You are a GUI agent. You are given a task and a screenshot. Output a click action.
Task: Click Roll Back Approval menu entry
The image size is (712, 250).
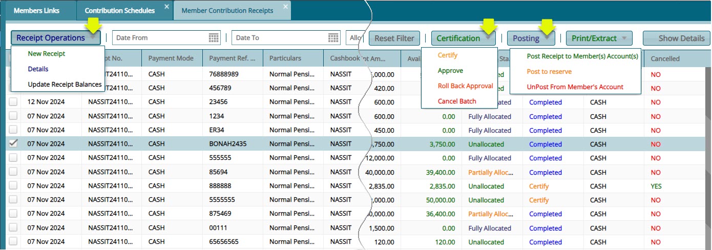pyautogui.click(x=465, y=86)
